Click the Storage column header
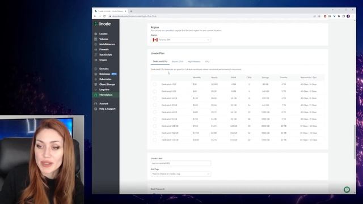This screenshot has height=204, width=363. [x=265, y=78]
